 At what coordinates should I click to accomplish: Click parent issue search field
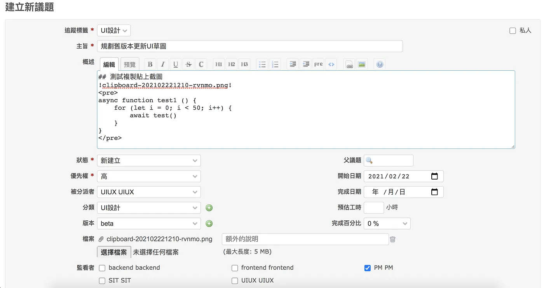point(389,161)
